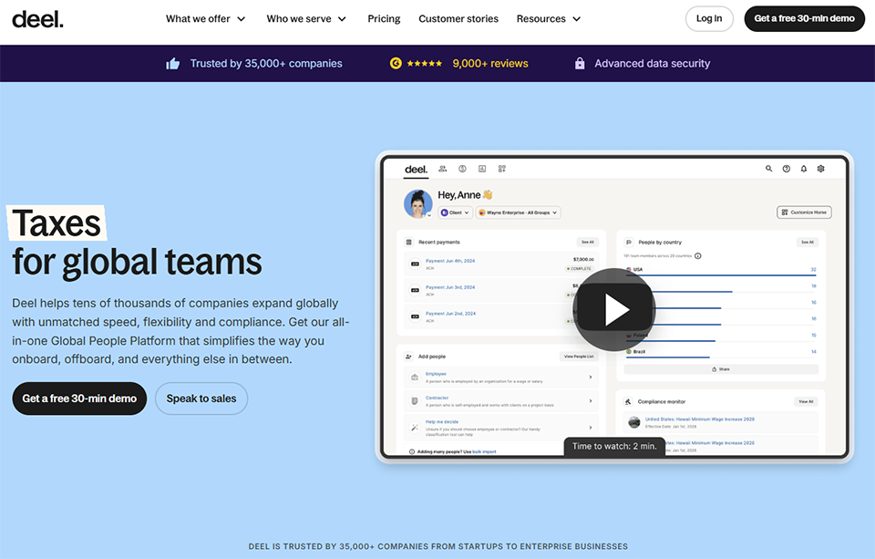Open the Wayne Enterprise - All Groups selector
875x559 pixels.
tap(520, 212)
